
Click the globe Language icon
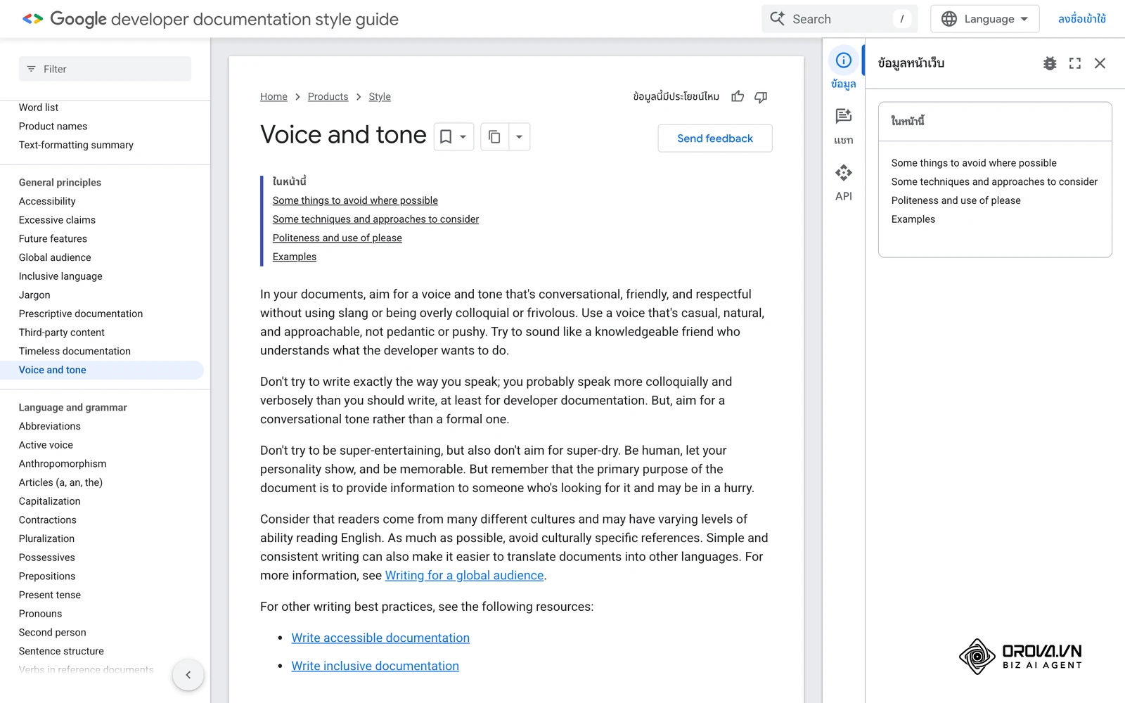[x=949, y=19]
